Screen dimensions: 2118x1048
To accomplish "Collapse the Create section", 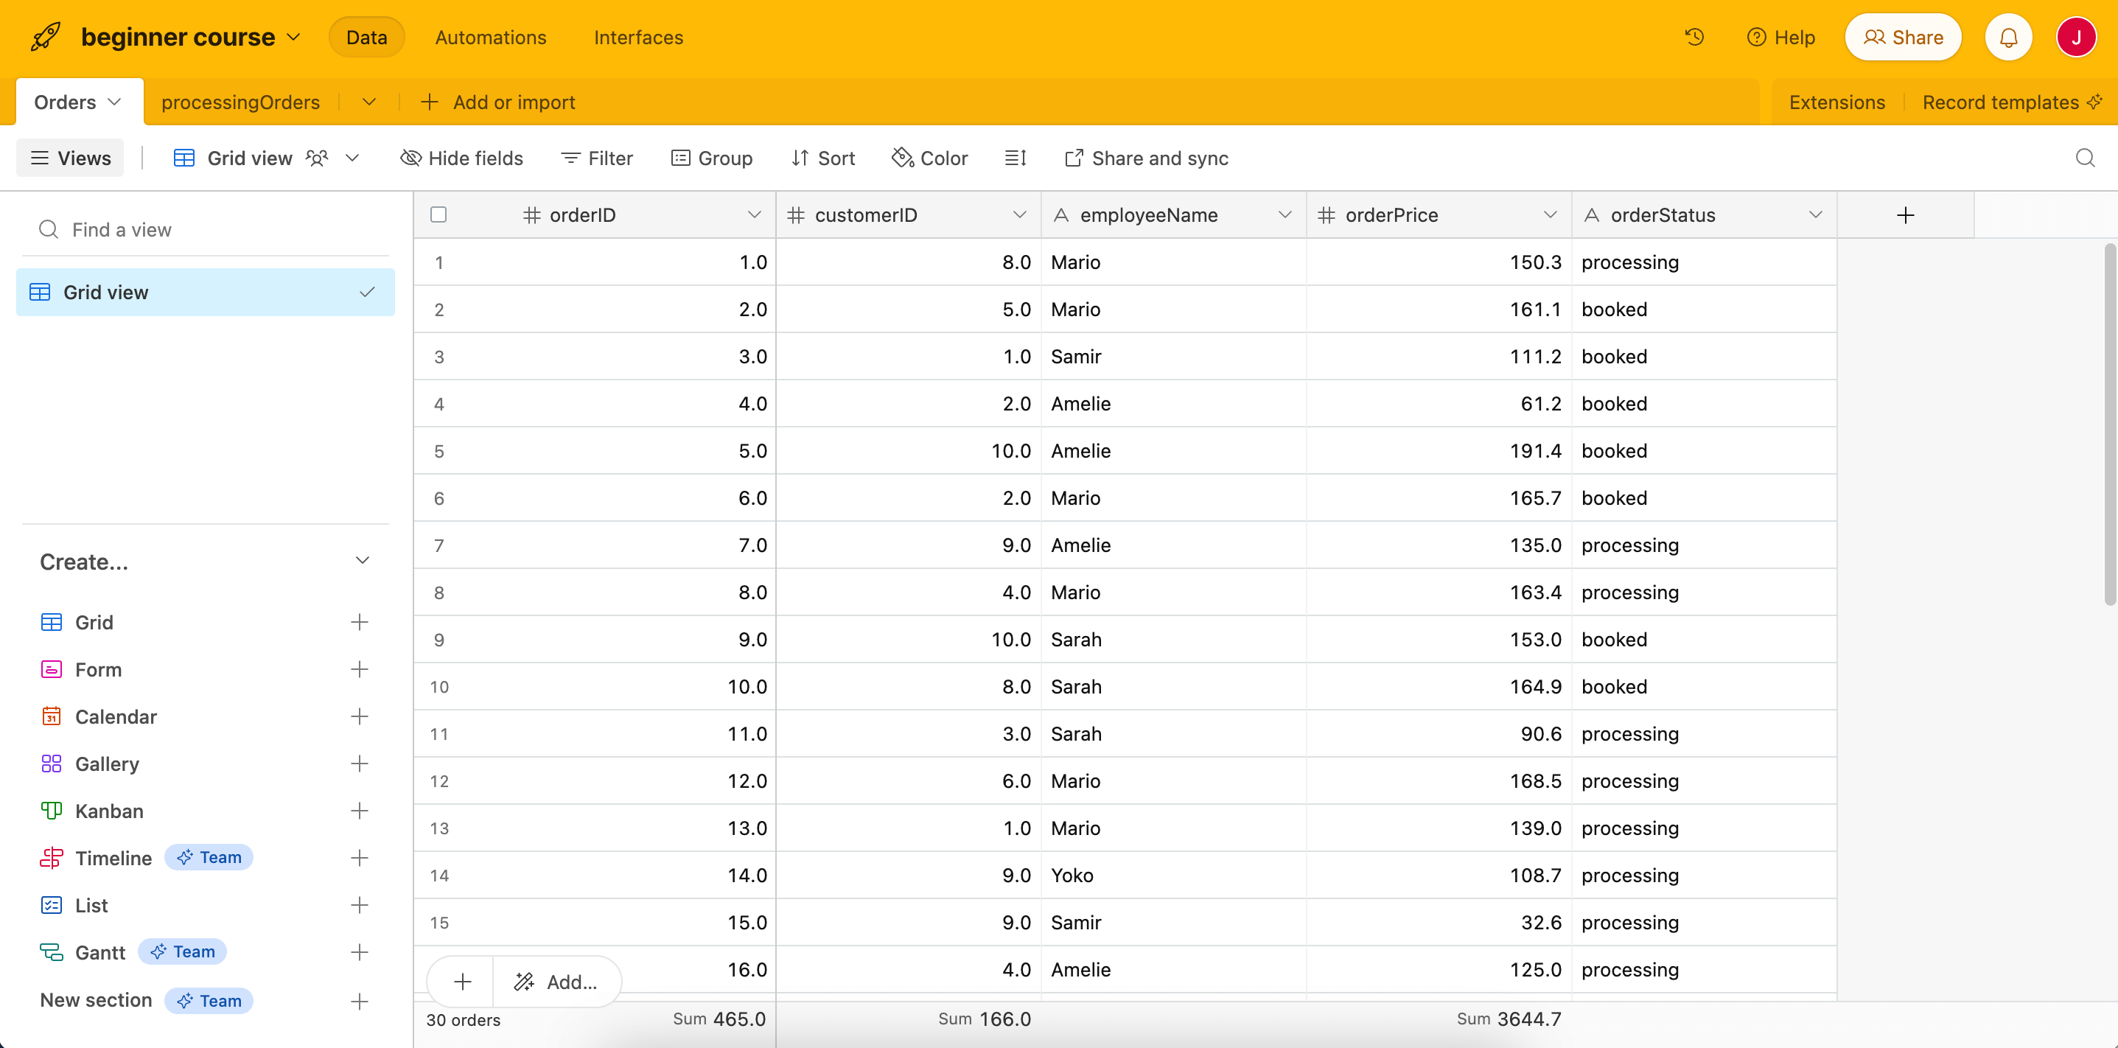I will (x=363, y=560).
